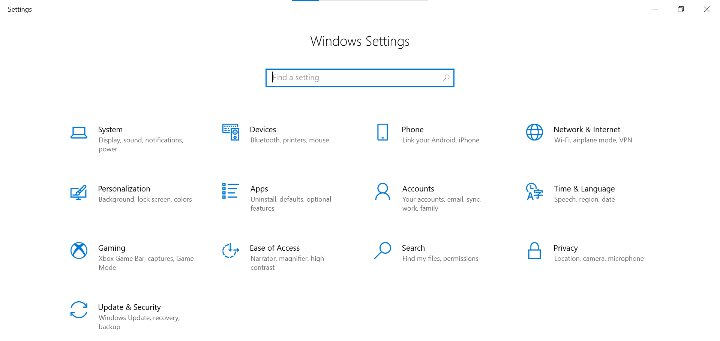This screenshot has width=720, height=341.
Task: Open the 'Devices' heading link
Action: pos(263,130)
